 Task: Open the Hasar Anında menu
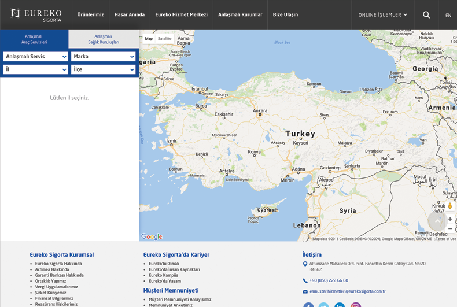[130, 14]
